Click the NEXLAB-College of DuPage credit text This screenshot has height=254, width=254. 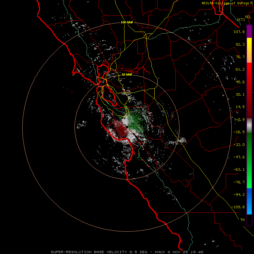point(227,3)
